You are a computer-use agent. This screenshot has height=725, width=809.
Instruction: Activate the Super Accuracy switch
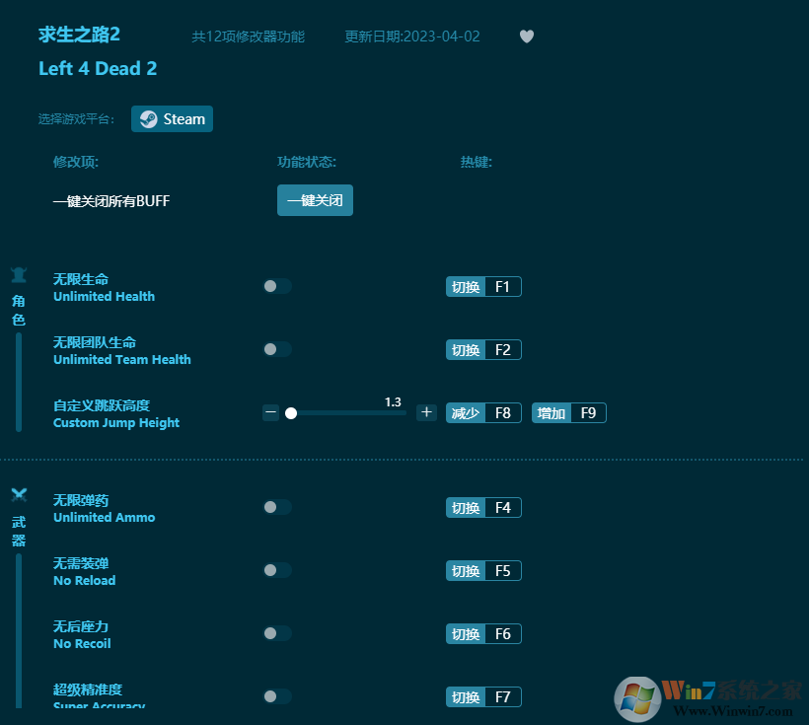[277, 696]
